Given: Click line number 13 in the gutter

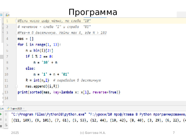Looking at the screenshot, I should [x=6, y=92].
